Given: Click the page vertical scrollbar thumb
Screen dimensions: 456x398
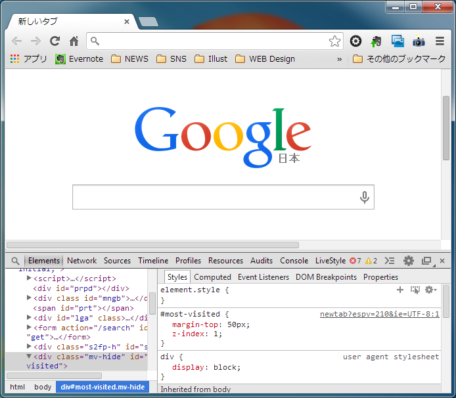Looking at the screenshot, I should [446, 128].
